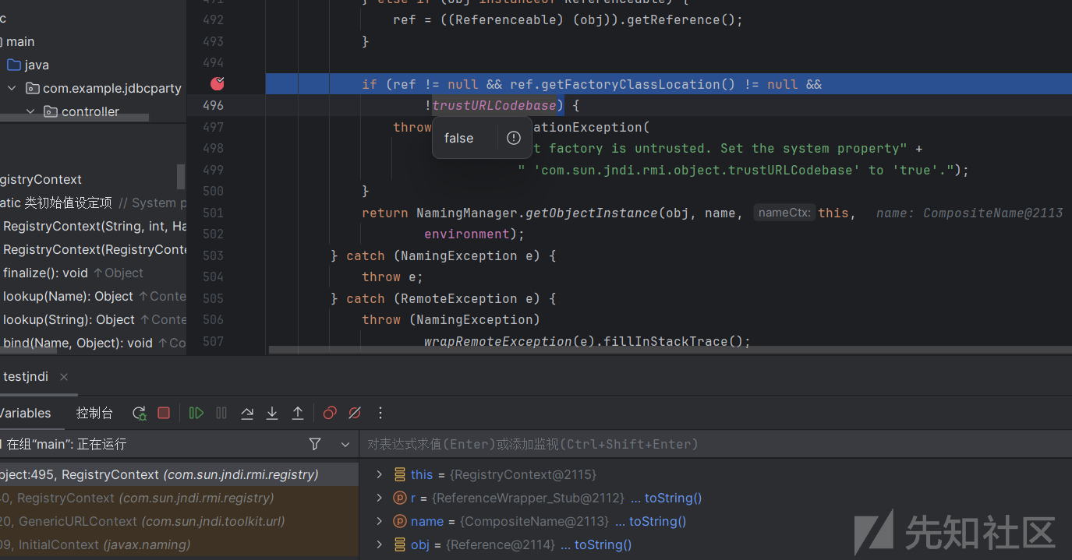The height and width of the screenshot is (560, 1072).
Task: Click the 'obj' variable type icon
Action: pos(400,544)
